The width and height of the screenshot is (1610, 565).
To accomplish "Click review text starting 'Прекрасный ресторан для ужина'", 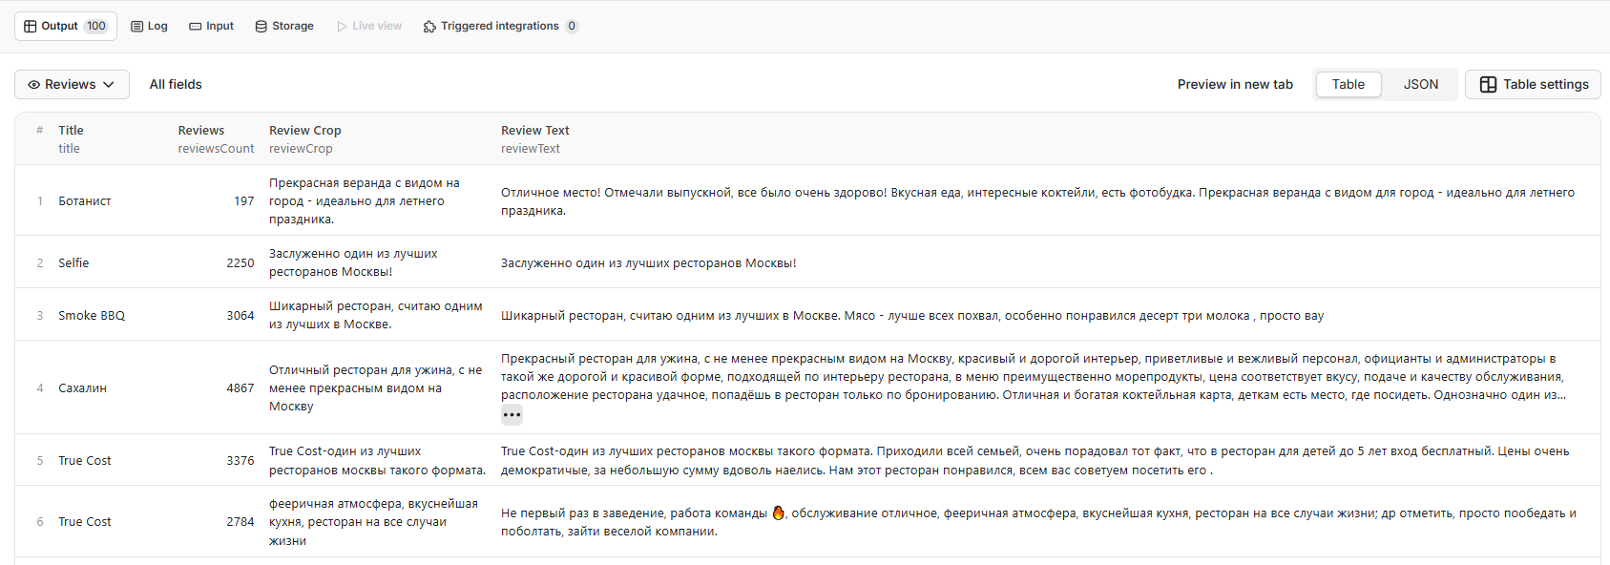I will (x=1034, y=376).
